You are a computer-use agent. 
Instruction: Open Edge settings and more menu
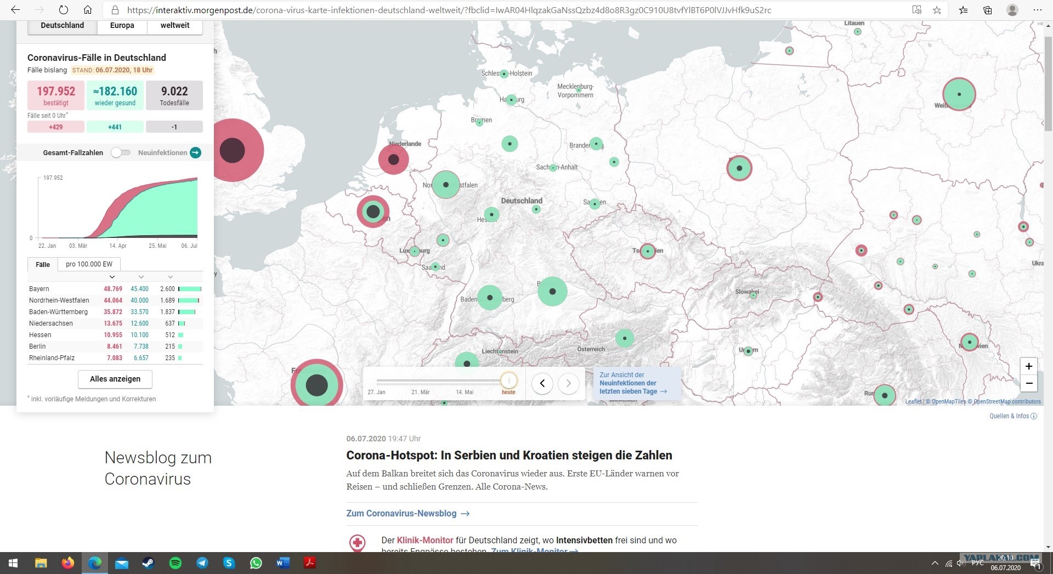pyautogui.click(x=1038, y=10)
